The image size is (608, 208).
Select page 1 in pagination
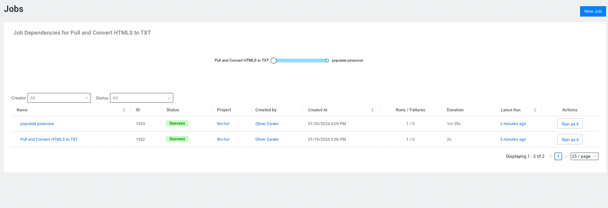click(x=558, y=156)
